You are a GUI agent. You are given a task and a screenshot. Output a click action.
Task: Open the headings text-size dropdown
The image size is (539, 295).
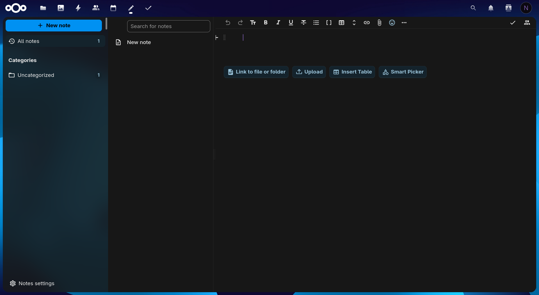coord(253,23)
